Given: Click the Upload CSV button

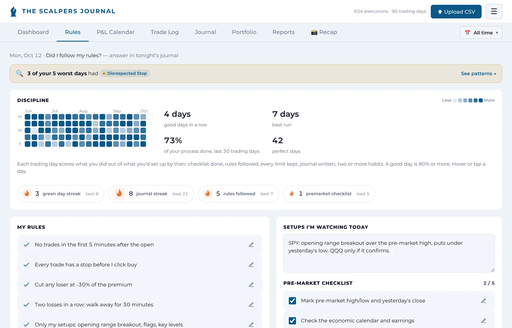Looking at the screenshot, I should click(456, 12).
